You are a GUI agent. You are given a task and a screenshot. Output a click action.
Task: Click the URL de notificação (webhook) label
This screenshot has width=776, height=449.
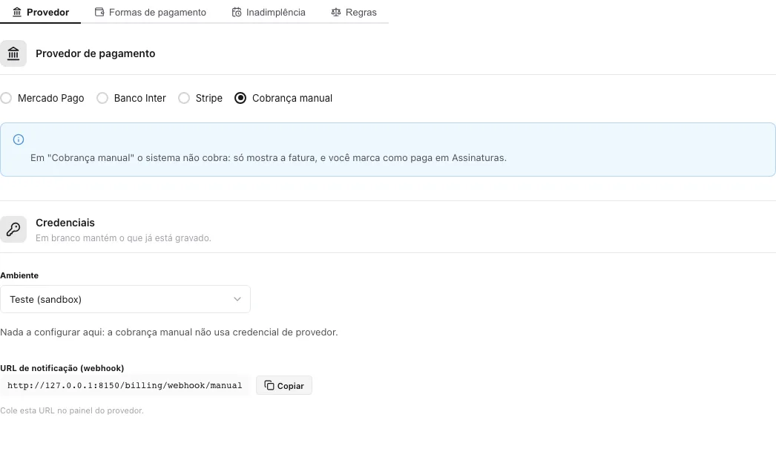62,368
